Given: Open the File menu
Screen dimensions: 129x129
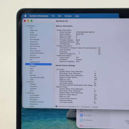Looking at the screenshot, I should pyautogui.click(x=53, y=16).
